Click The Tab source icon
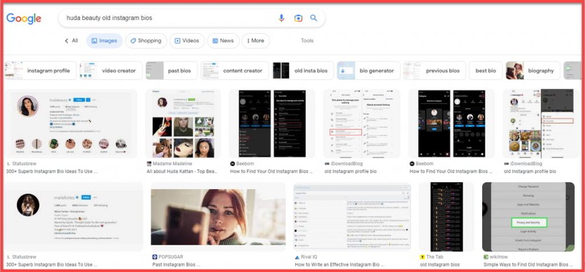 [422, 257]
